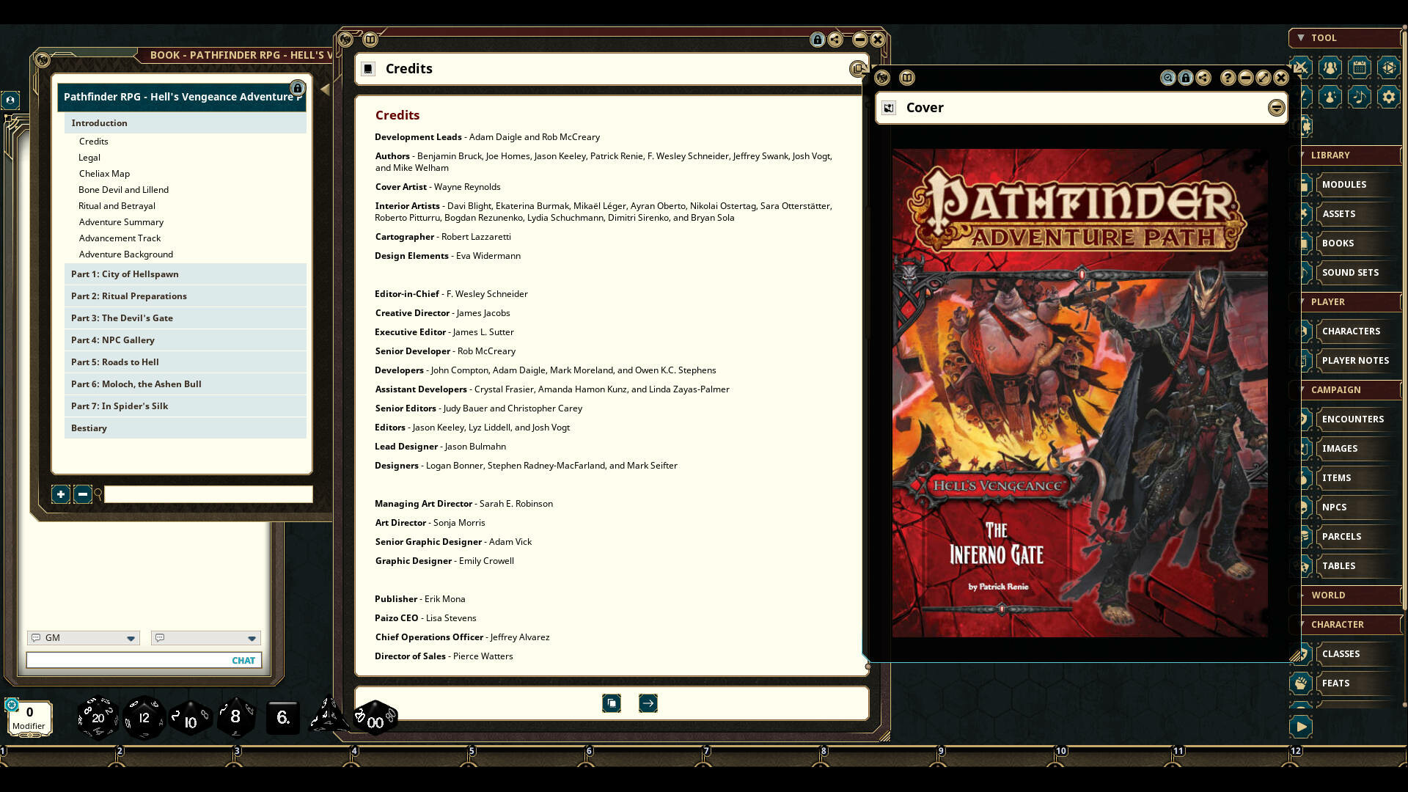Screen dimensions: 1408x792
Task: Open the sound/music tool
Action: (1359, 96)
